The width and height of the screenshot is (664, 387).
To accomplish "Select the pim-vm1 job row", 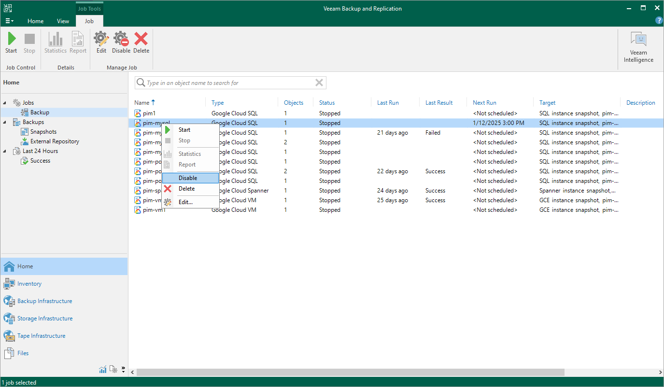I will tap(396, 210).
